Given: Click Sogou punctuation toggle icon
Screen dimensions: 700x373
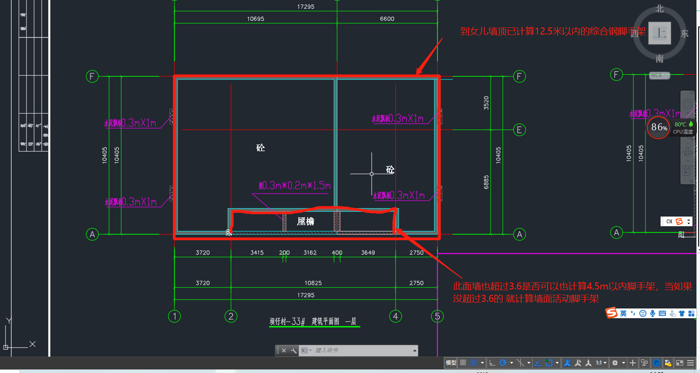Looking at the screenshot, I should [x=633, y=313].
